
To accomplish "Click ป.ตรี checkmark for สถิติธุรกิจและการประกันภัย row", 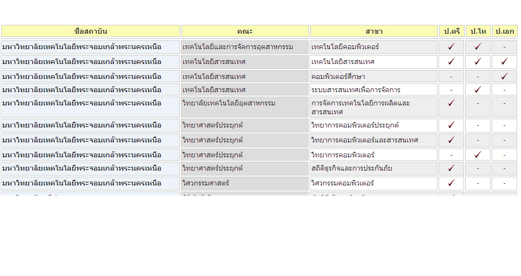I will [x=451, y=168].
